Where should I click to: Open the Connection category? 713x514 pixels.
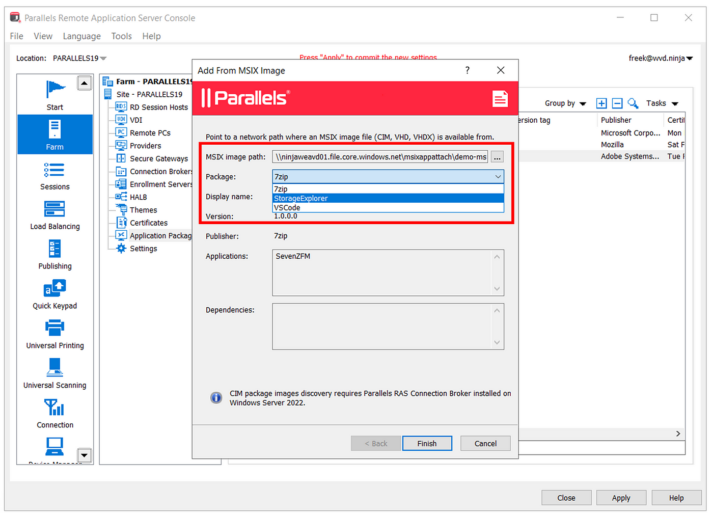(x=54, y=414)
